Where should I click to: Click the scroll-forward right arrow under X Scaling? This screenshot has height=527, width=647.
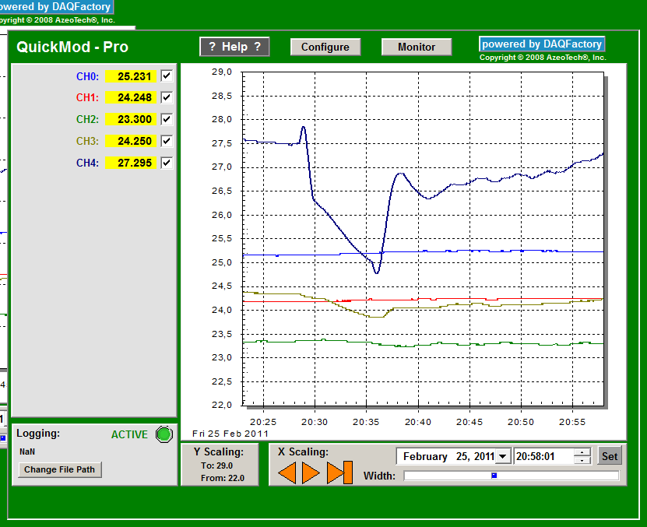(x=311, y=473)
